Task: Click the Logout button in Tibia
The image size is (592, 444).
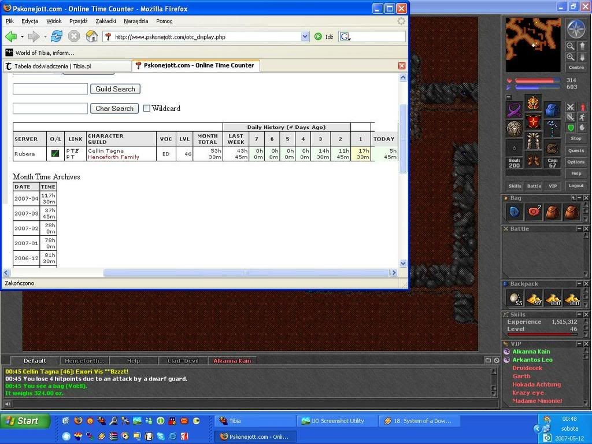Action: tap(576, 186)
